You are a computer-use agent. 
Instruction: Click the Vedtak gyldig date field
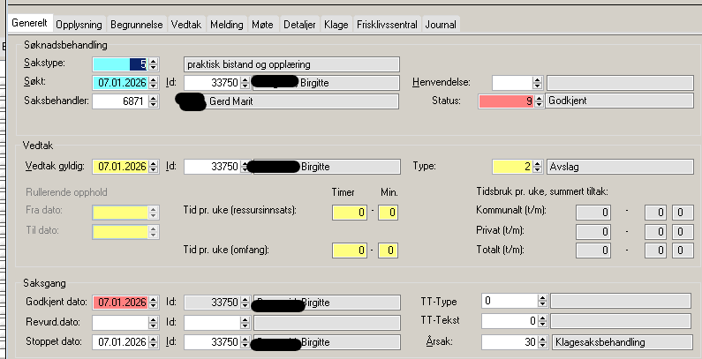pyautogui.click(x=119, y=166)
